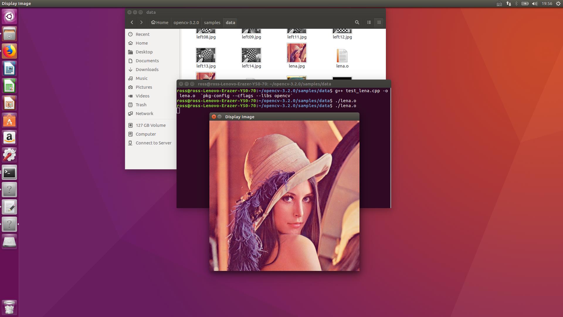563x317 pixels.
Task: Click the grid view icon in file manager
Action: pos(379,22)
